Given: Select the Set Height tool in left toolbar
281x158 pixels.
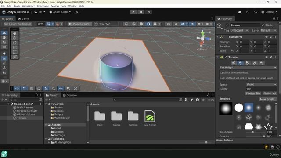Looking at the screenshot, I should 4,58.
